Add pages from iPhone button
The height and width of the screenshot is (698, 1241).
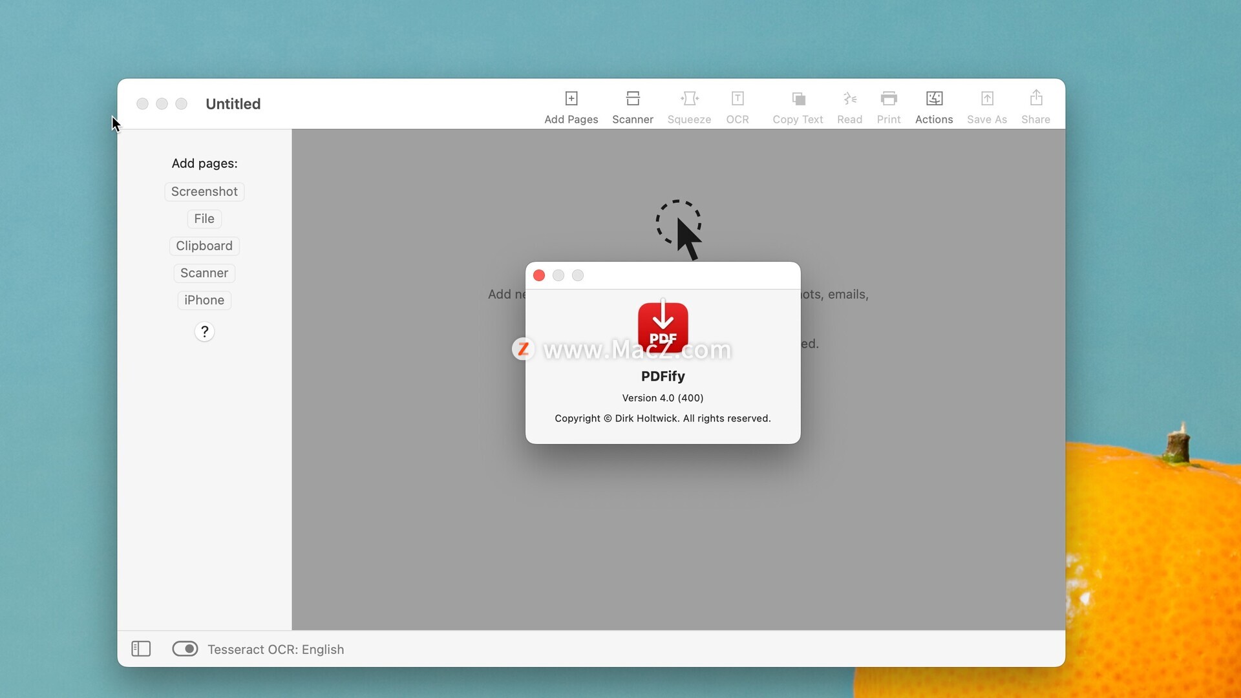[204, 300]
